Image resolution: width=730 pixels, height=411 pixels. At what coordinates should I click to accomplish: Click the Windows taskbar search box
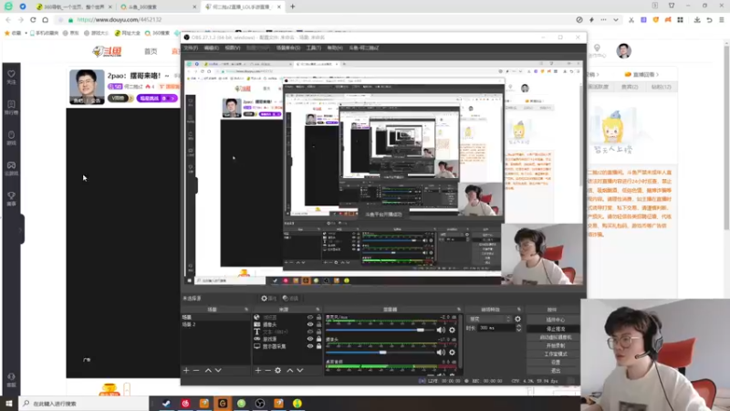pos(84,404)
